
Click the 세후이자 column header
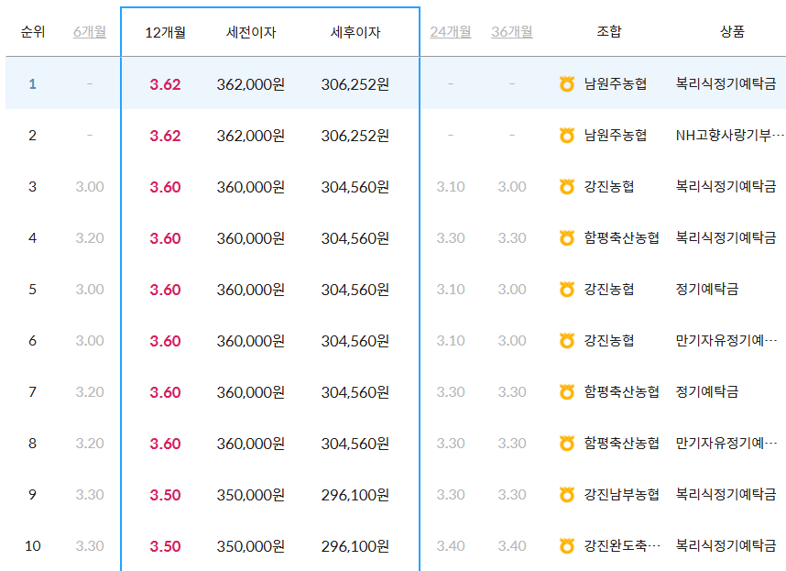(x=355, y=33)
